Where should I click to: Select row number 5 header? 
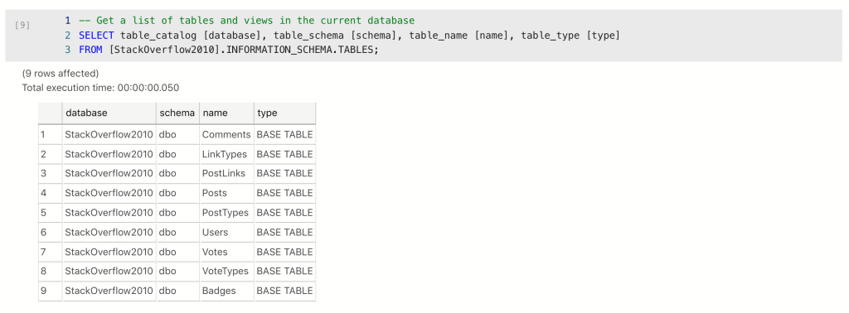coord(51,213)
